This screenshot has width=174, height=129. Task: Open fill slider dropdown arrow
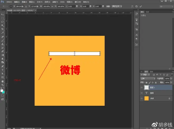click(x=171, y=82)
